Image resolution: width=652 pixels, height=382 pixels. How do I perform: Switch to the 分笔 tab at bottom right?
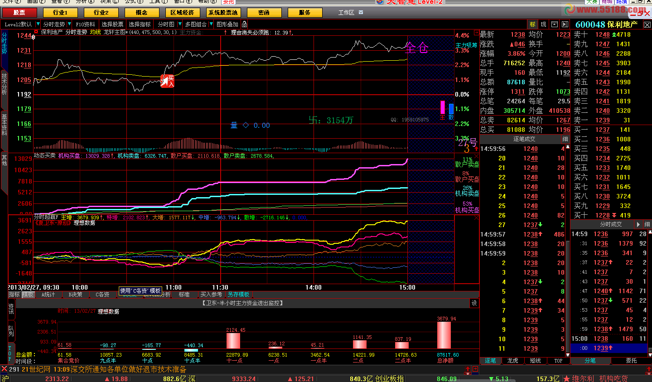click(590, 361)
